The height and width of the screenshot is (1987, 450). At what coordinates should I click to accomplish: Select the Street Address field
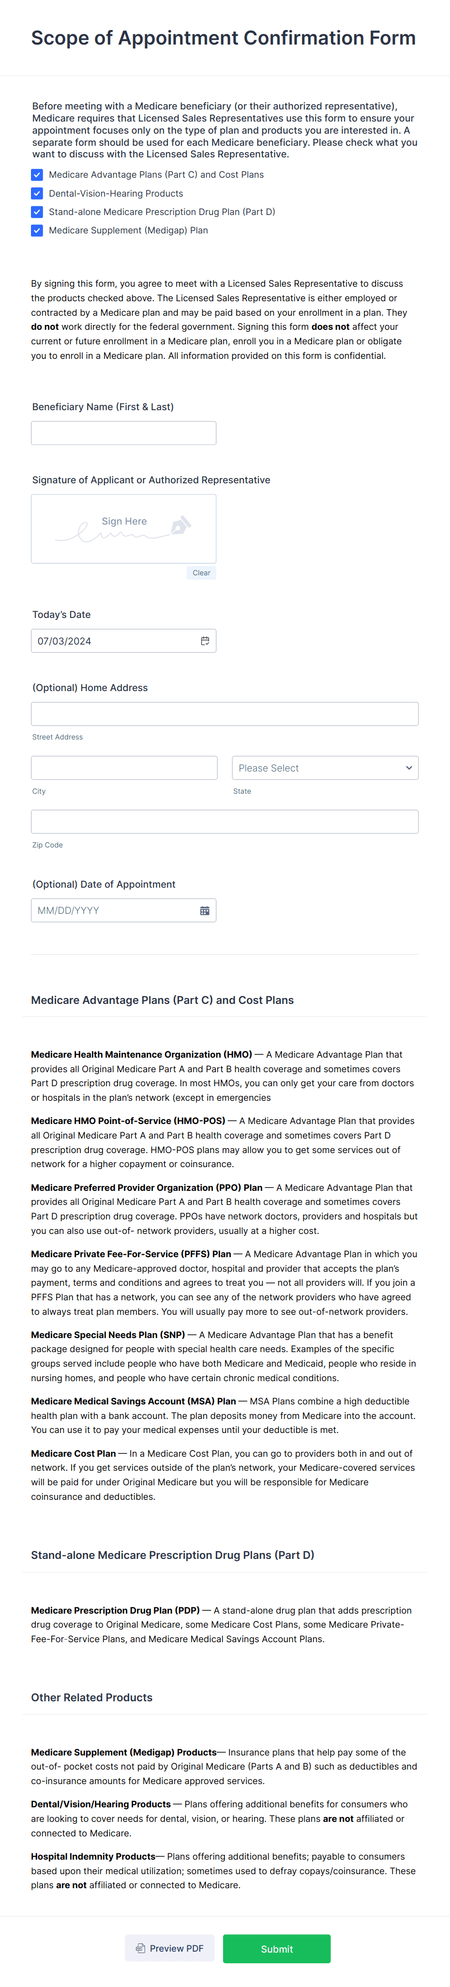pyautogui.click(x=224, y=713)
